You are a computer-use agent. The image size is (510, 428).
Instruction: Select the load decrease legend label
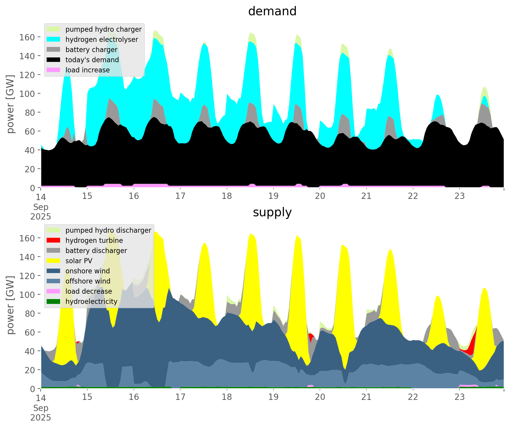coord(88,291)
